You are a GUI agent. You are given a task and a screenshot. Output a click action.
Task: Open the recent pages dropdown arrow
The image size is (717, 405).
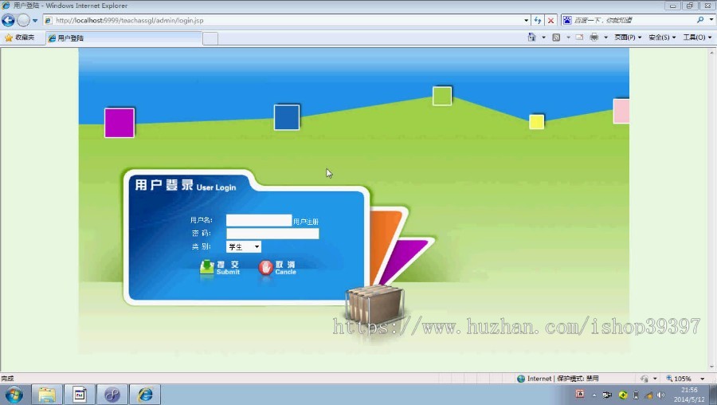(x=35, y=21)
